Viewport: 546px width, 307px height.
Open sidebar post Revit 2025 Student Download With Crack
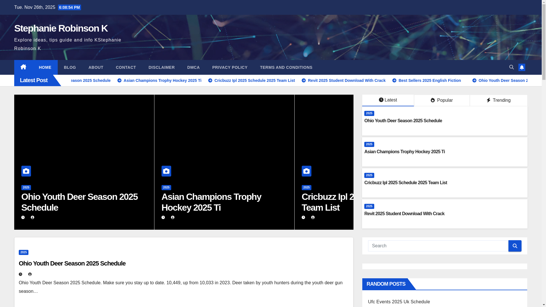coord(404,214)
